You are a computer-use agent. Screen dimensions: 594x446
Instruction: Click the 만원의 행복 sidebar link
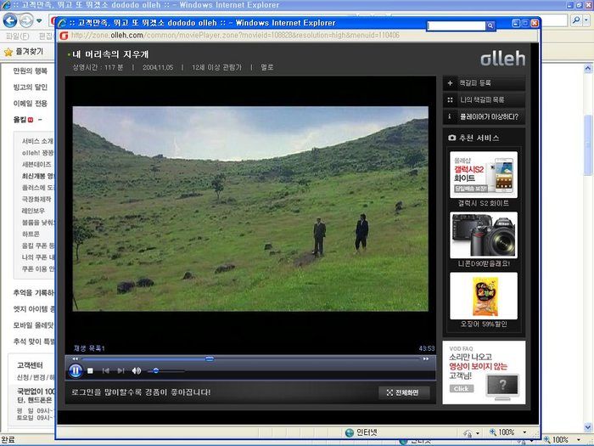click(31, 71)
